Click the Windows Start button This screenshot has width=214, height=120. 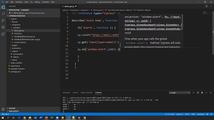pos(3,118)
